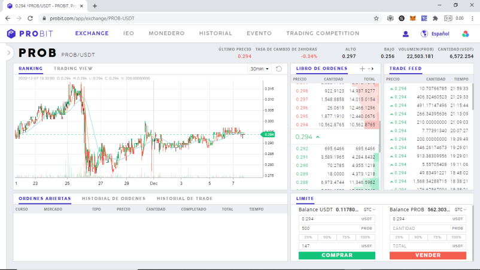Expand the left sidebar chevron arrow
This screenshot has width=480, height=270.
tap(9, 53)
